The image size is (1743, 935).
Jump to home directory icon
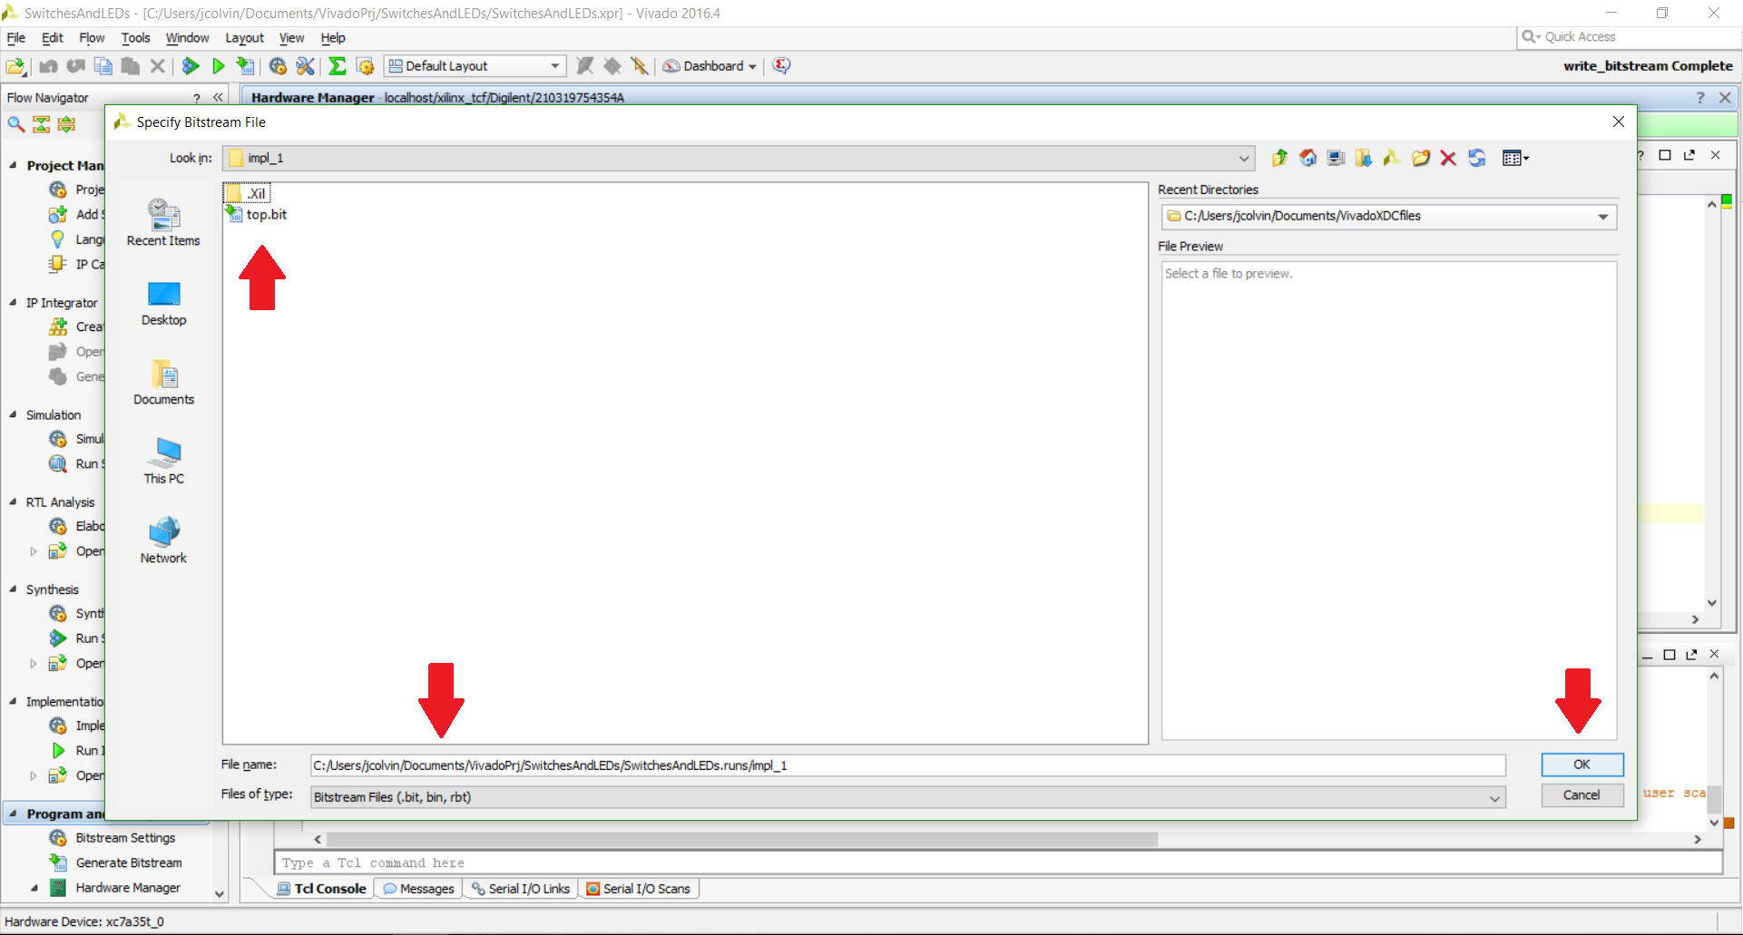tap(1307, 158)
